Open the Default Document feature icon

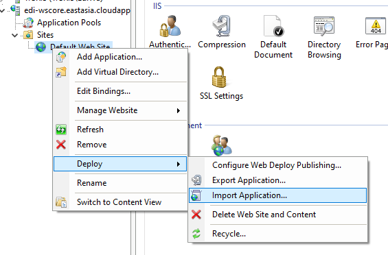(274, 26)
